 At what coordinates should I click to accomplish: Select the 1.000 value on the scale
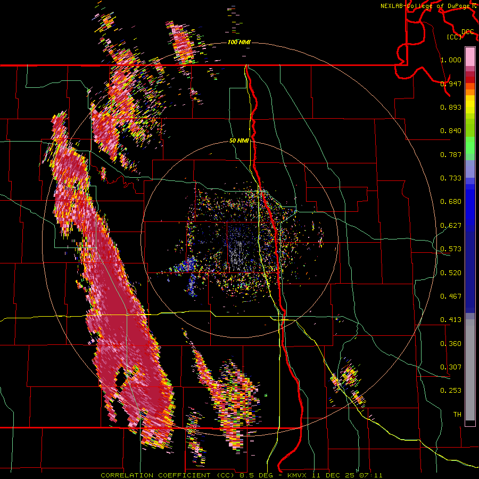pyautogui.click(x=451, y=60)
